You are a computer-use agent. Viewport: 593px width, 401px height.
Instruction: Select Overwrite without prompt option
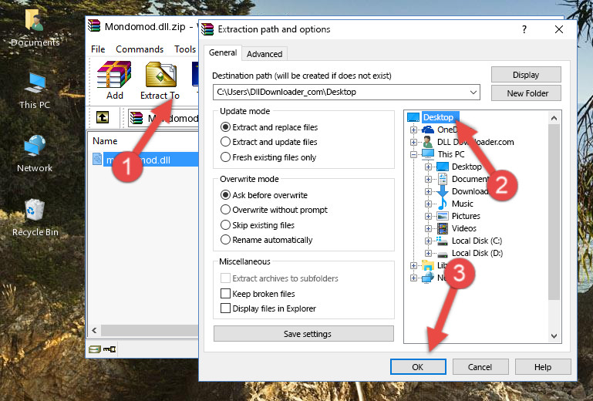click(274, 210)
